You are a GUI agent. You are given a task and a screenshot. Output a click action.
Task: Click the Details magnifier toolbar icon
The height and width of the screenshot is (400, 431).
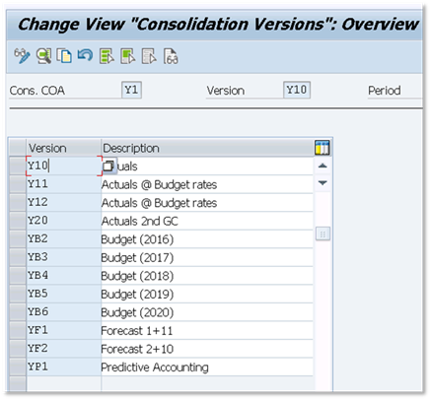43,55
